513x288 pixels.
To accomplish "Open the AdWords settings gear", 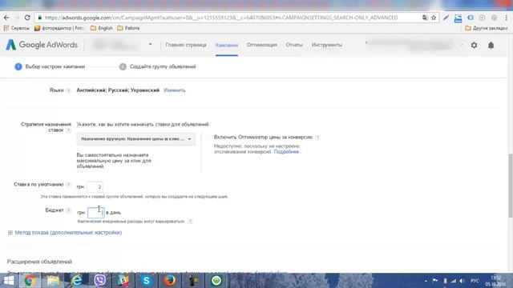I will (x=474, y=46).
